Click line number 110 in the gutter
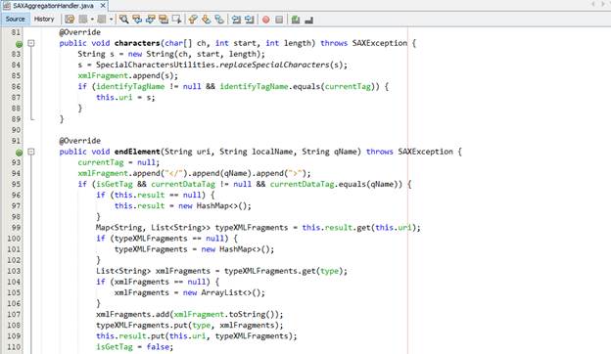Image resolution: width=611 pixels, height=354 pixels. point(14,347)
